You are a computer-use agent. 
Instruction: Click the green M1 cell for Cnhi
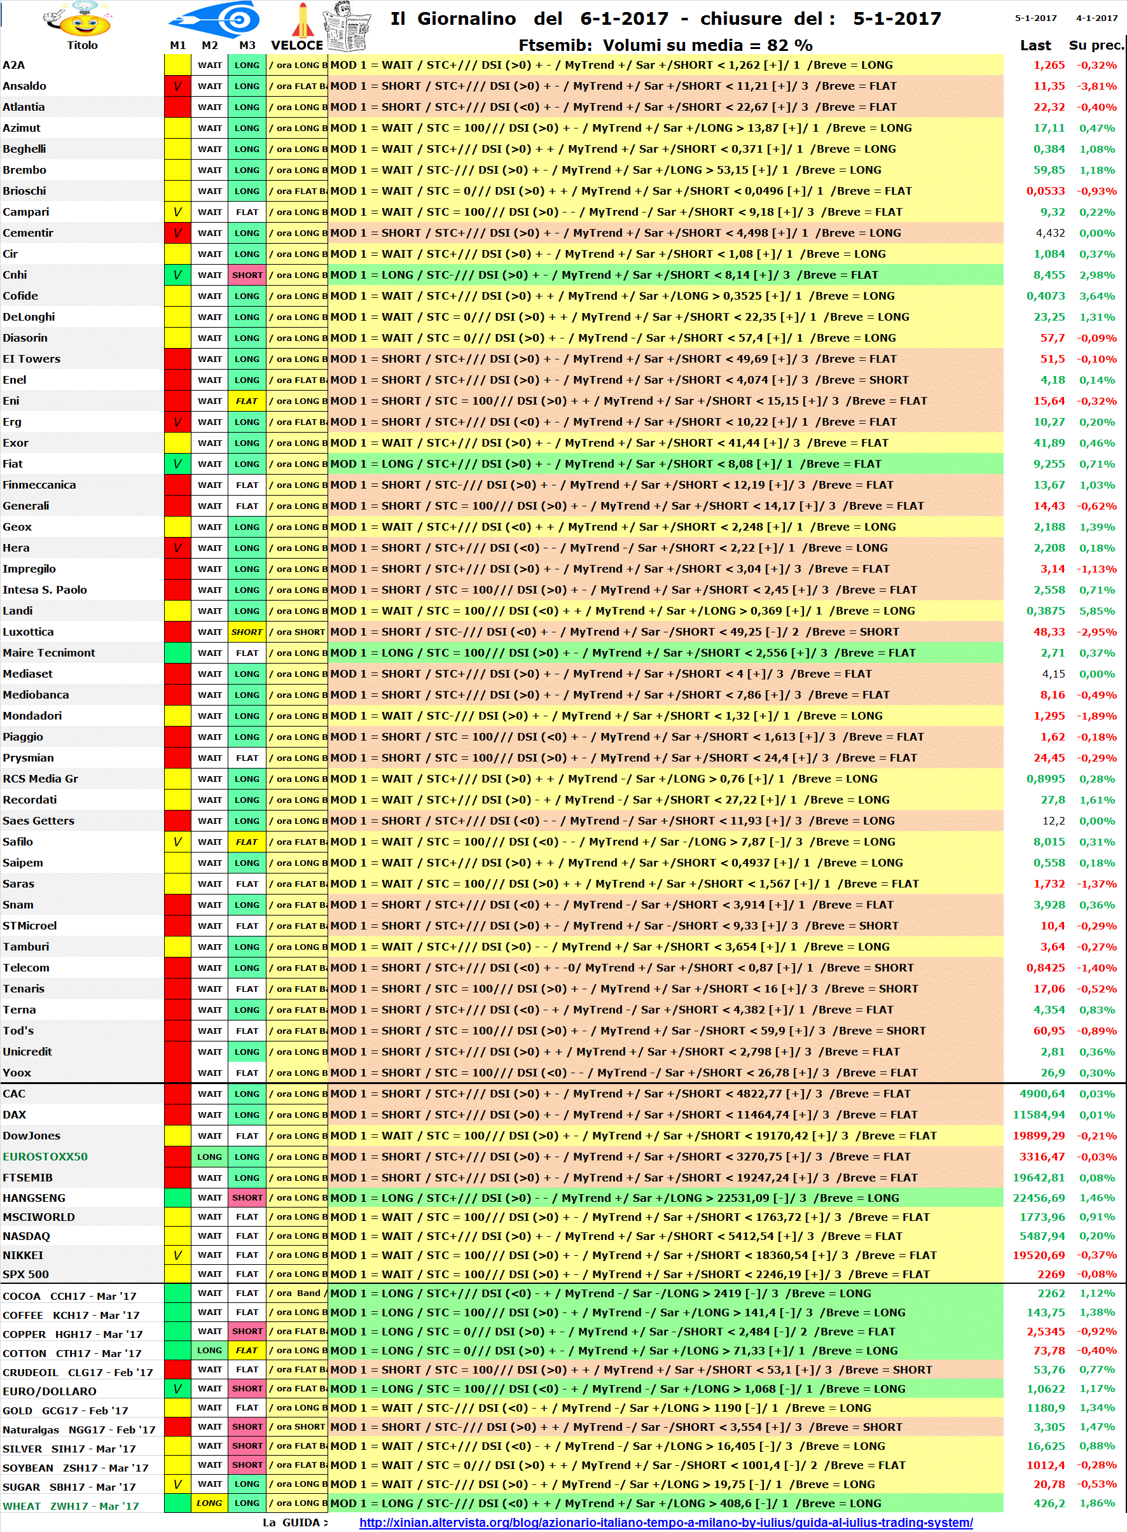pyautogui.click(x=177, y=275)
